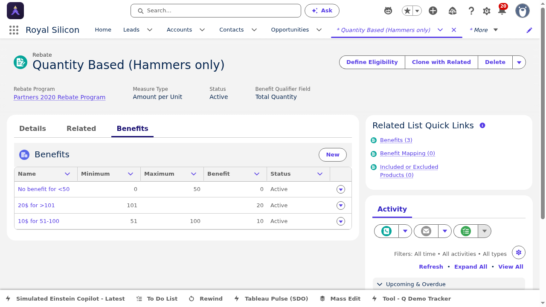Screen dimensions: 546x307
Task: Expand the Accounts nav dropdown chevron
Action: (x=202, y=30)
